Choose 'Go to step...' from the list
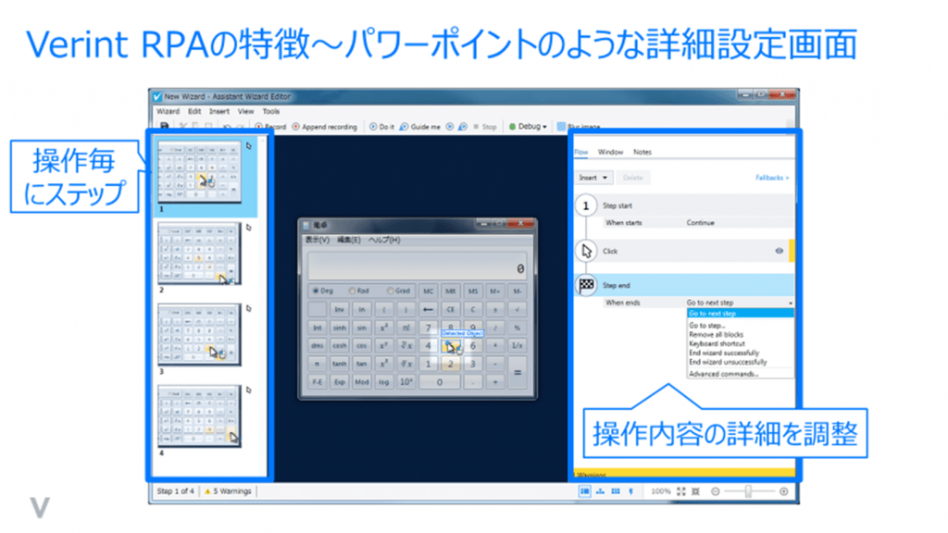This screenshot has width=948, height=533. click(x=706, y=325)
